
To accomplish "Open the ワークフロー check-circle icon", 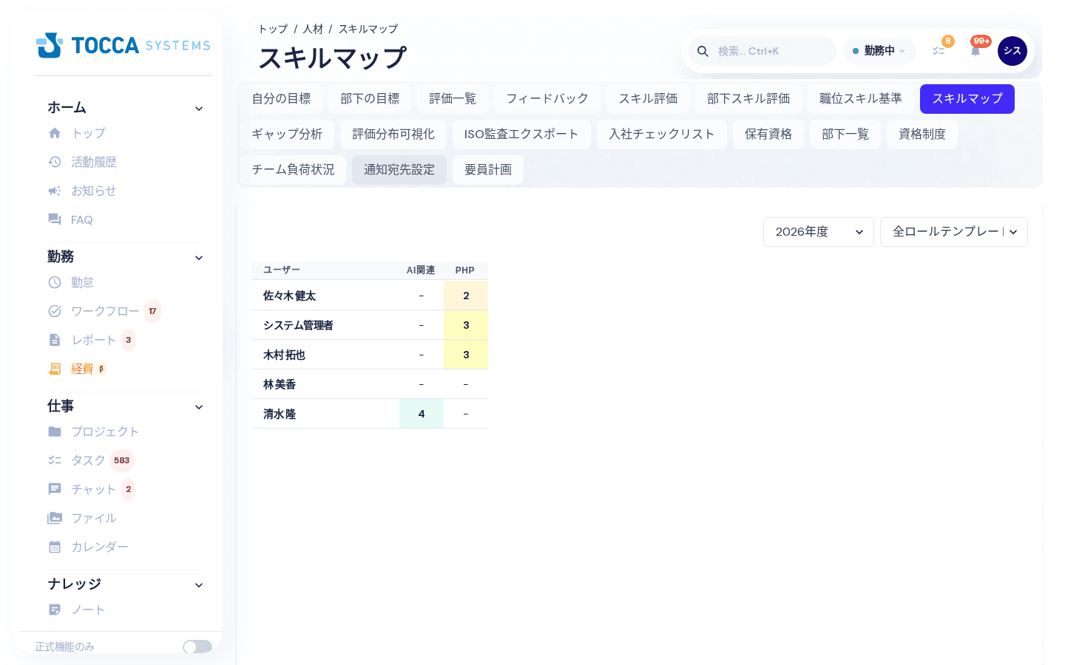I will [x=55, y=311].
